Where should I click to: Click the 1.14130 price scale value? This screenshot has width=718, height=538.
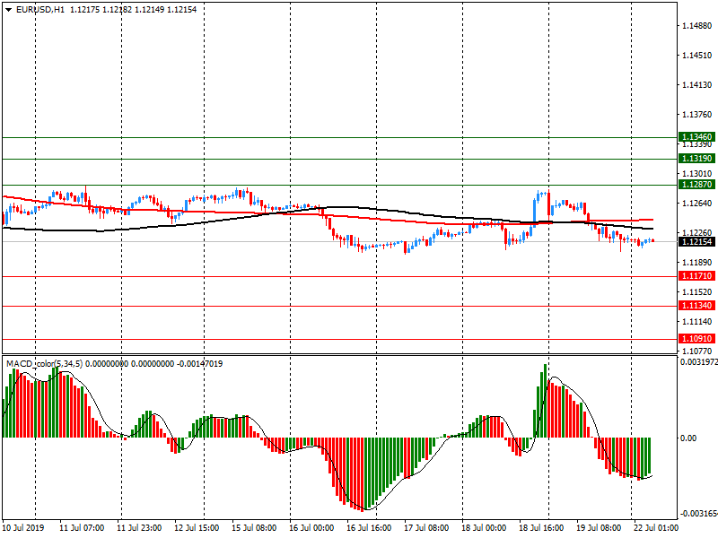point(697,85)
